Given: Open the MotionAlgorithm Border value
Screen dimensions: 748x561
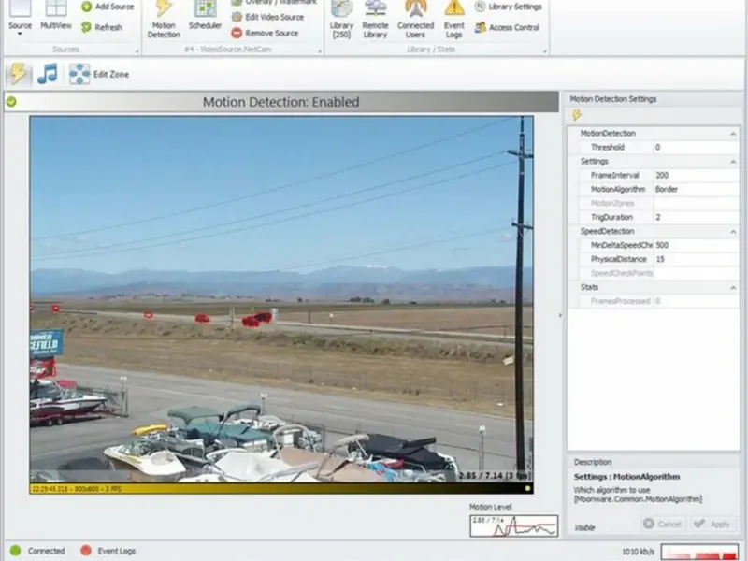Looking at the screenshot, I should [x=696, y=189].
